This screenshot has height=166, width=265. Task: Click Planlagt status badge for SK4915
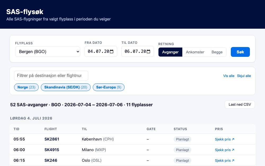pyautogui.click(x=182, y=150)
